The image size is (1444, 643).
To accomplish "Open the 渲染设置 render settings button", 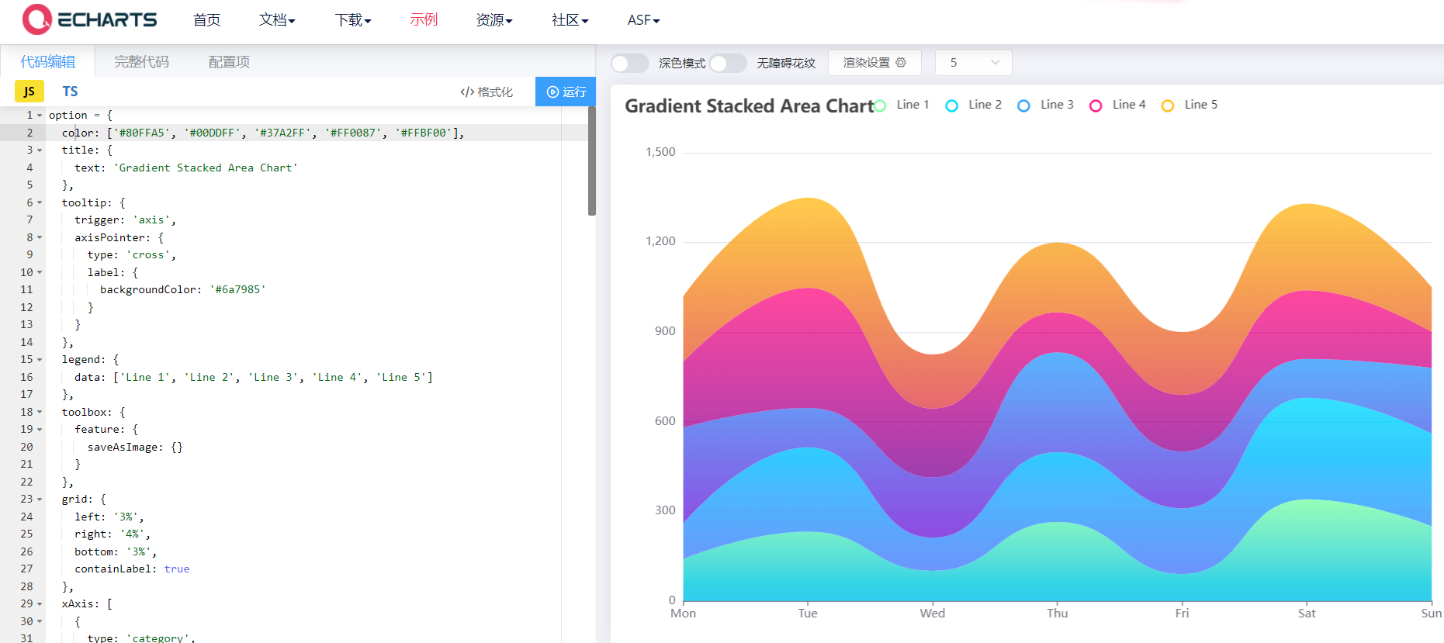I will (874, 63).
